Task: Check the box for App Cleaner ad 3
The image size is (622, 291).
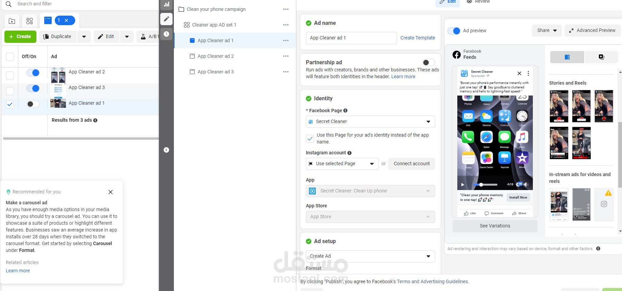Action: tap(10, 91)
